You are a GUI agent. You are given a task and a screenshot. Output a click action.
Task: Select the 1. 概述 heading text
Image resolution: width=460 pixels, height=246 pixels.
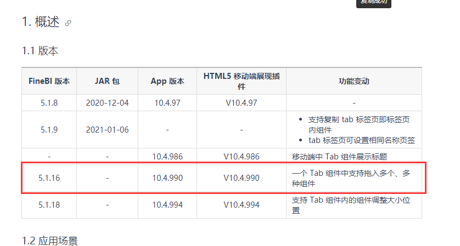[41, 22]
